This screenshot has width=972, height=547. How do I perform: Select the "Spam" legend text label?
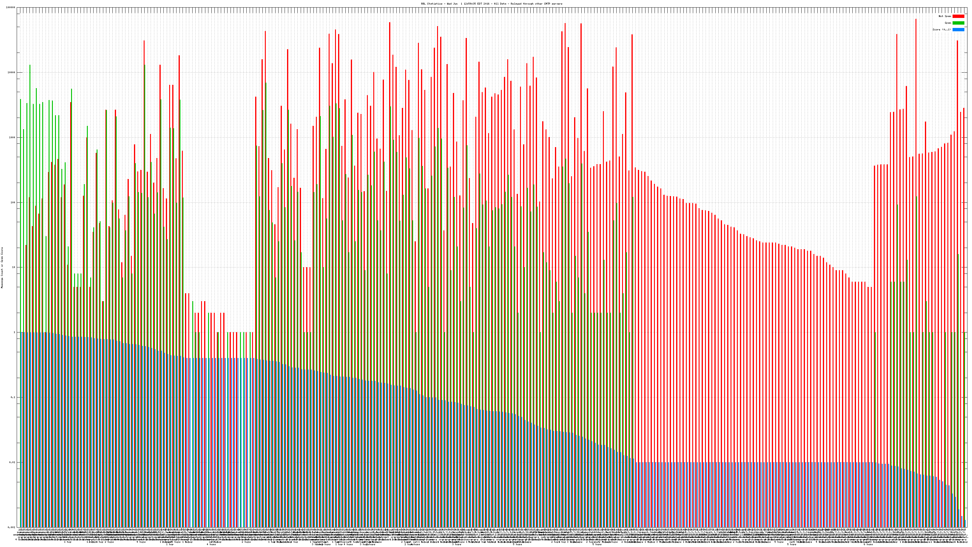pos(948,23)
